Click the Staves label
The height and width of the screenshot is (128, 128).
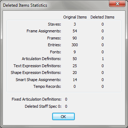point(55,24)
